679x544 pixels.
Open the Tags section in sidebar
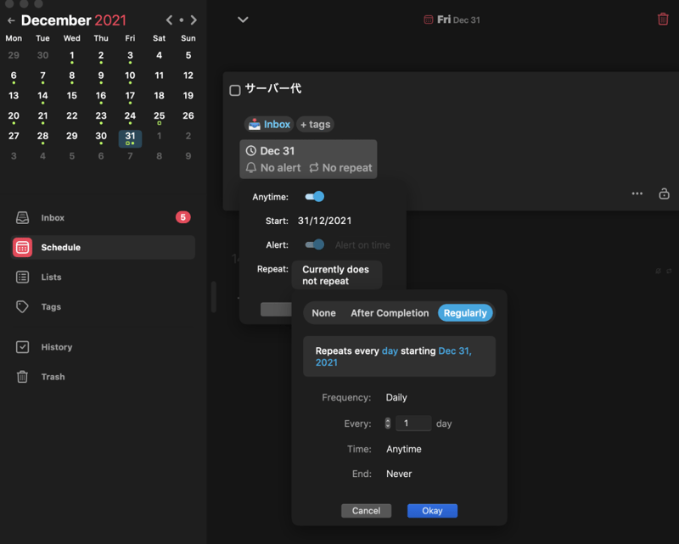pyautogui.click(x=51, y=307)
